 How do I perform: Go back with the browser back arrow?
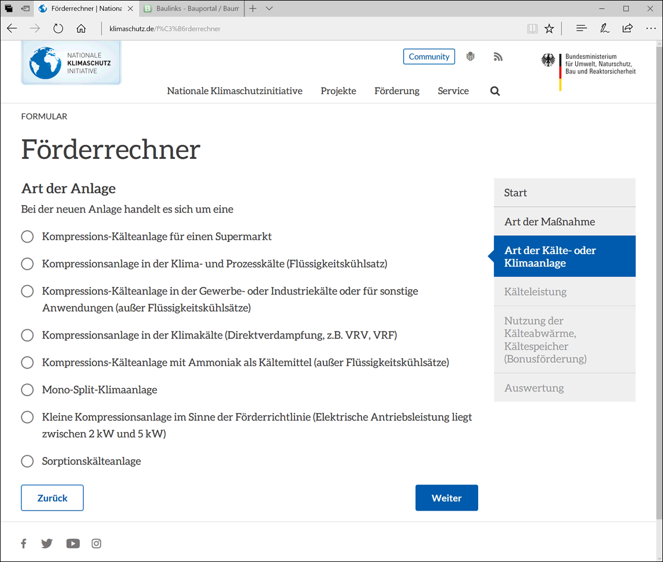(x=12, y=29)
